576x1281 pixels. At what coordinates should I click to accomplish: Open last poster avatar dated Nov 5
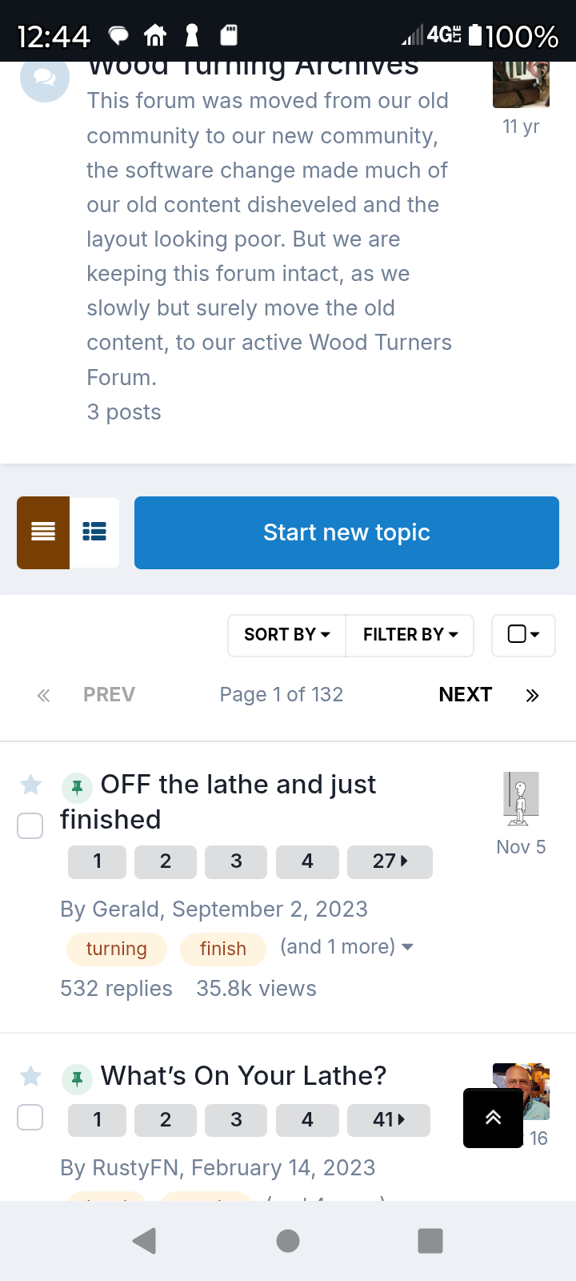pos(521,798)
